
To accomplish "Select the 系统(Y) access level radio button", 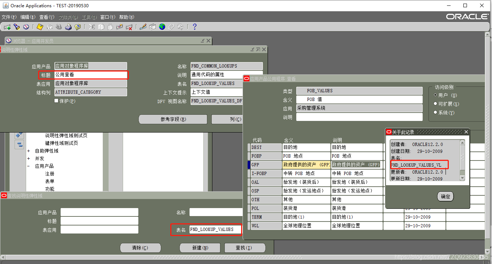I will click(x=436, y=113).
